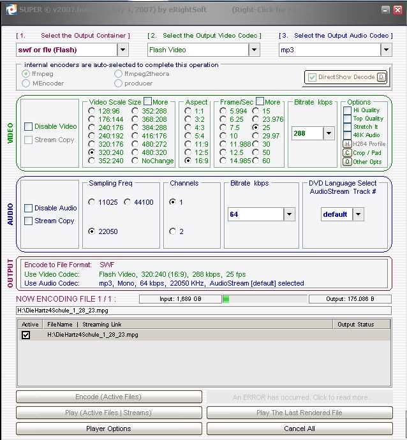Enable the Hi Quality option checkbox

(347, 110)
